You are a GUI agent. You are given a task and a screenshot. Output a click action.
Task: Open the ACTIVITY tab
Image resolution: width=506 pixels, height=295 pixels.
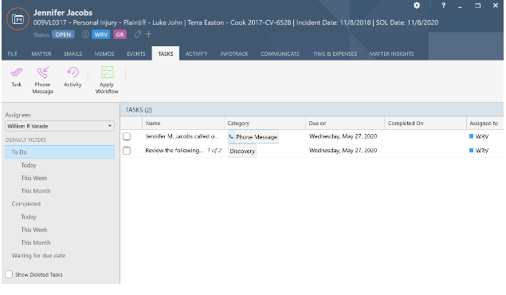(196, 54)
